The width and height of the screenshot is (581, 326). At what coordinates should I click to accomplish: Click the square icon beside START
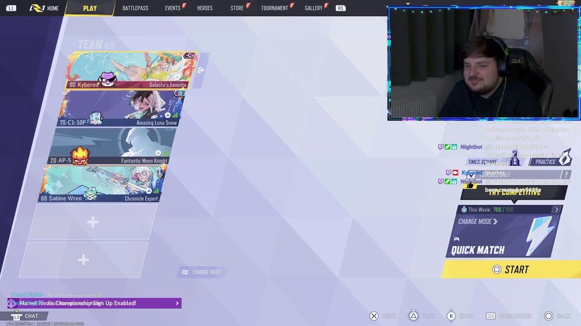(x=497, y=270)
